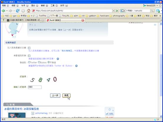Image resolution: width=163 pixels, height=122 pixels.
Task: Click the magnifier search button
Action: 152,11
